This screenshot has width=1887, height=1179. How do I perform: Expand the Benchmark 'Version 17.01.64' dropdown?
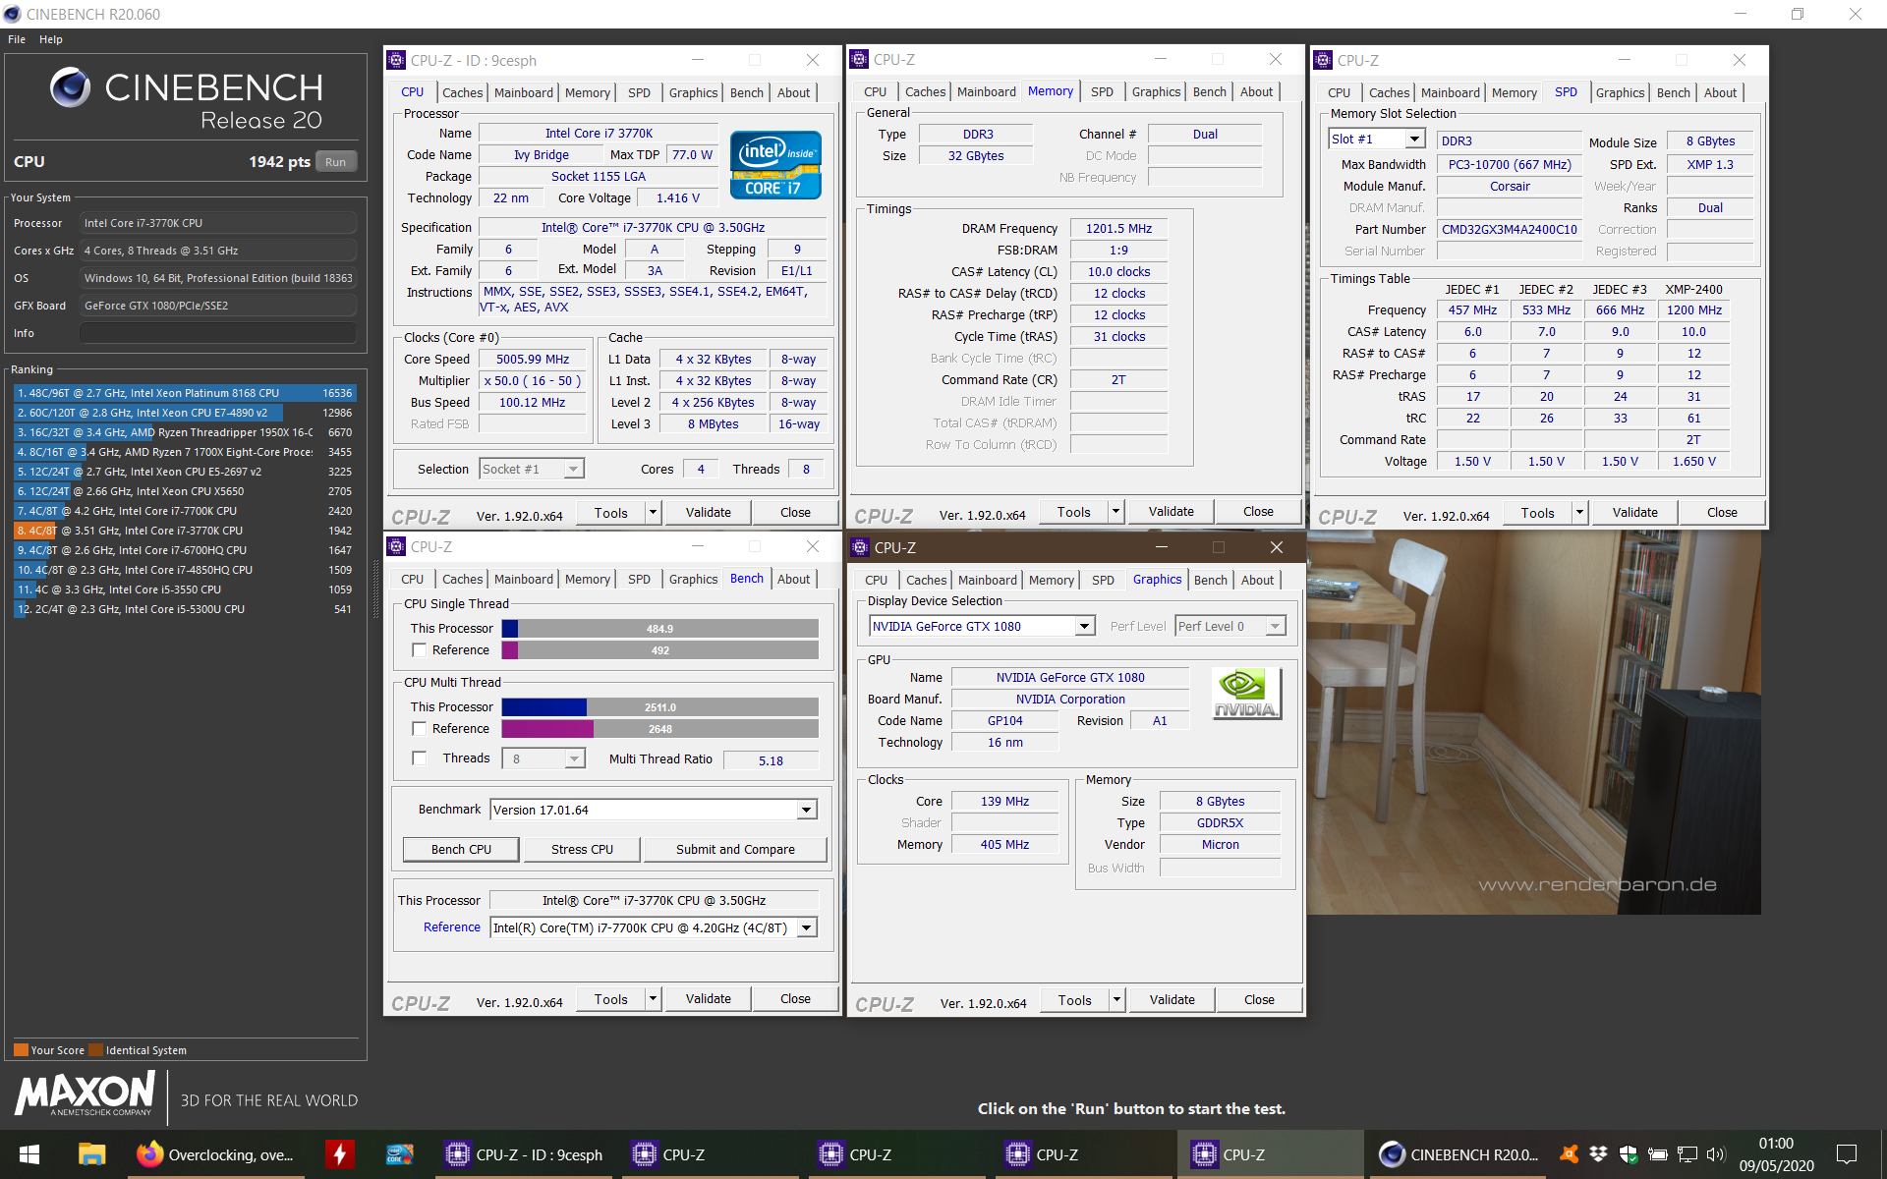pos(806,810)
